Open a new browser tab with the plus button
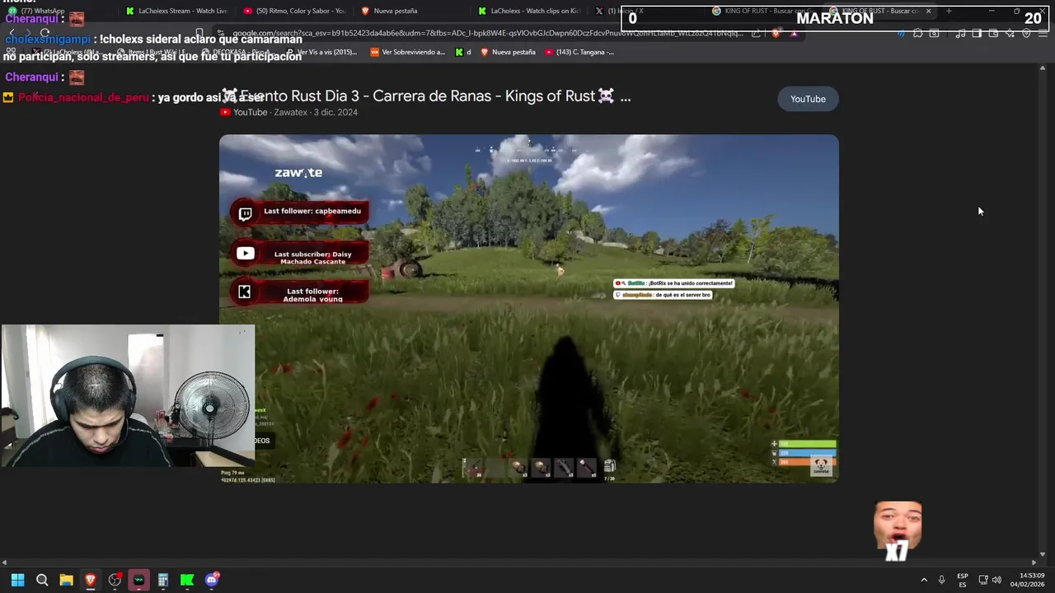 coord(949,11)
